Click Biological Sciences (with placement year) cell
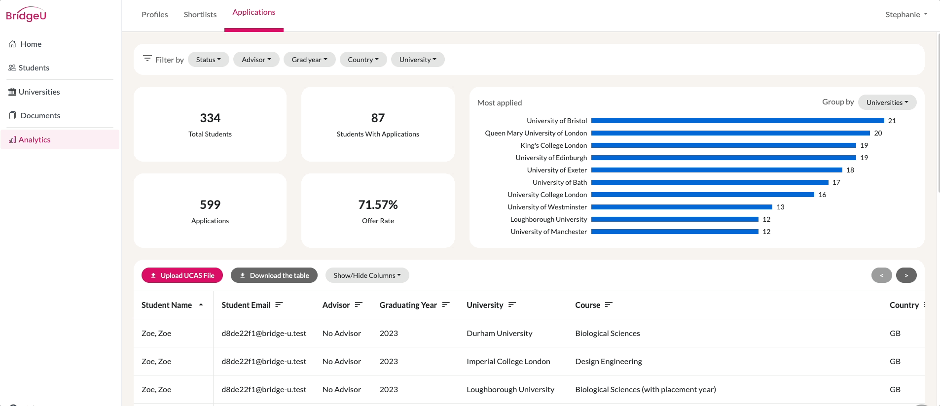The image size is (940, 406). tap(646, 389)
